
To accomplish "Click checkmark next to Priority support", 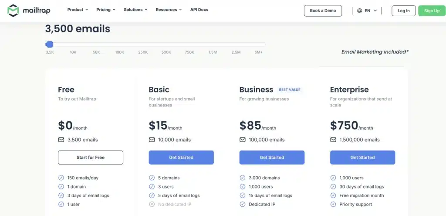I will click(333, 204).
